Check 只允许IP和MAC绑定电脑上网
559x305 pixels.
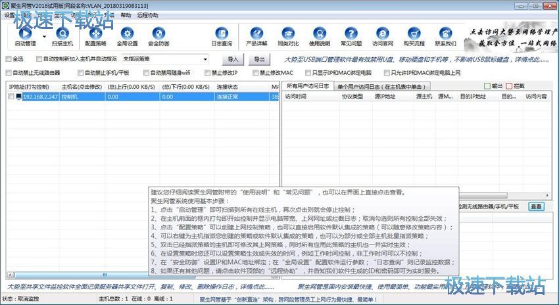[x=387, y=73]
